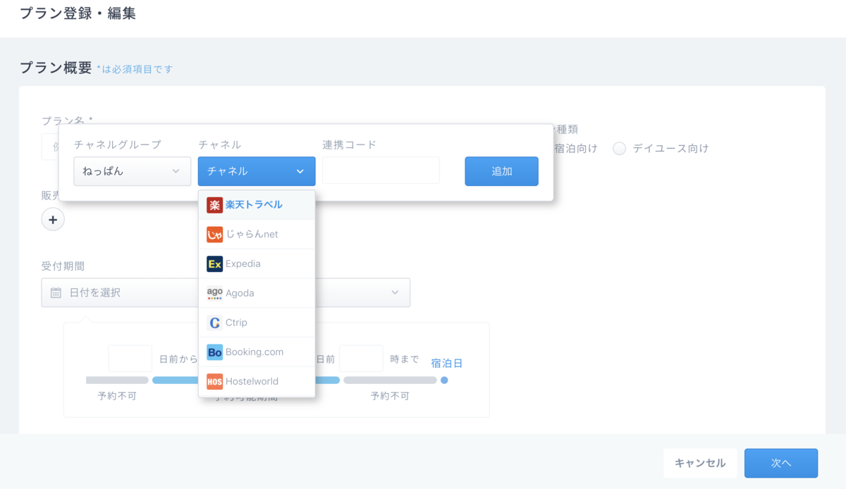This screenshot has width=846, height=489.
Task: Click the plus icon to add sales channel
Action: (x=53, y=219)
